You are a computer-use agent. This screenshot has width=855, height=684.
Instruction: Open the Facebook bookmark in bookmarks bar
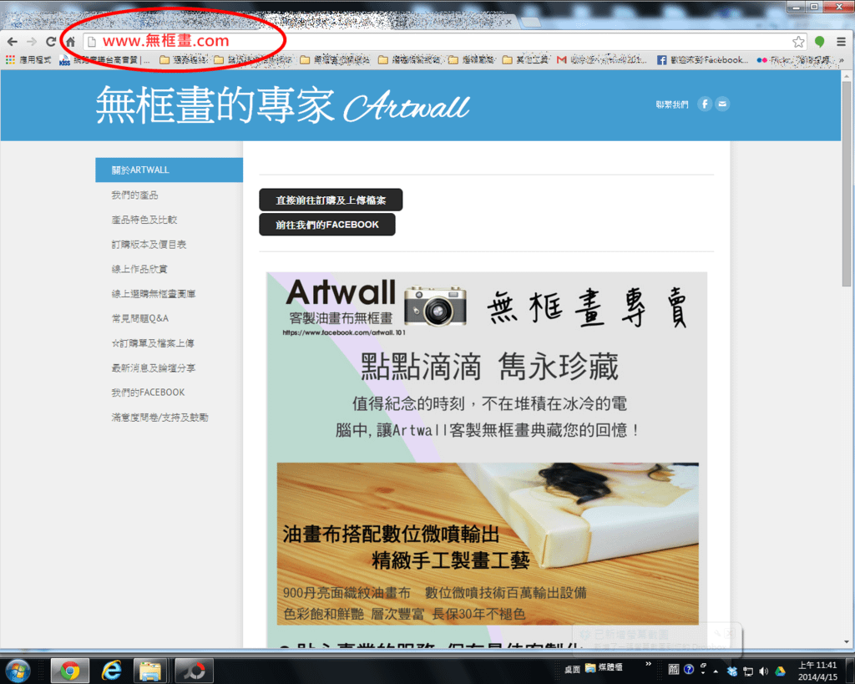[701, 60]
